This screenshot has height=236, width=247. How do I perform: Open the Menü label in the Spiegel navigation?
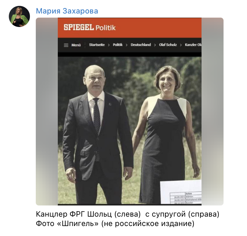(x=76, y=45)
